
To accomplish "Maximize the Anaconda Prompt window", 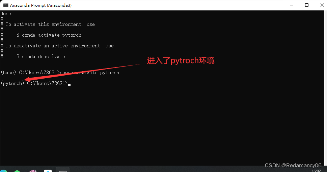I will (306, 5).
